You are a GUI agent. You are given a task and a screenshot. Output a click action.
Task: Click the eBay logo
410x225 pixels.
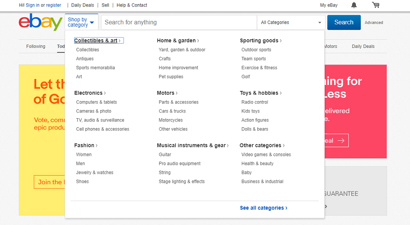(40, 22)
